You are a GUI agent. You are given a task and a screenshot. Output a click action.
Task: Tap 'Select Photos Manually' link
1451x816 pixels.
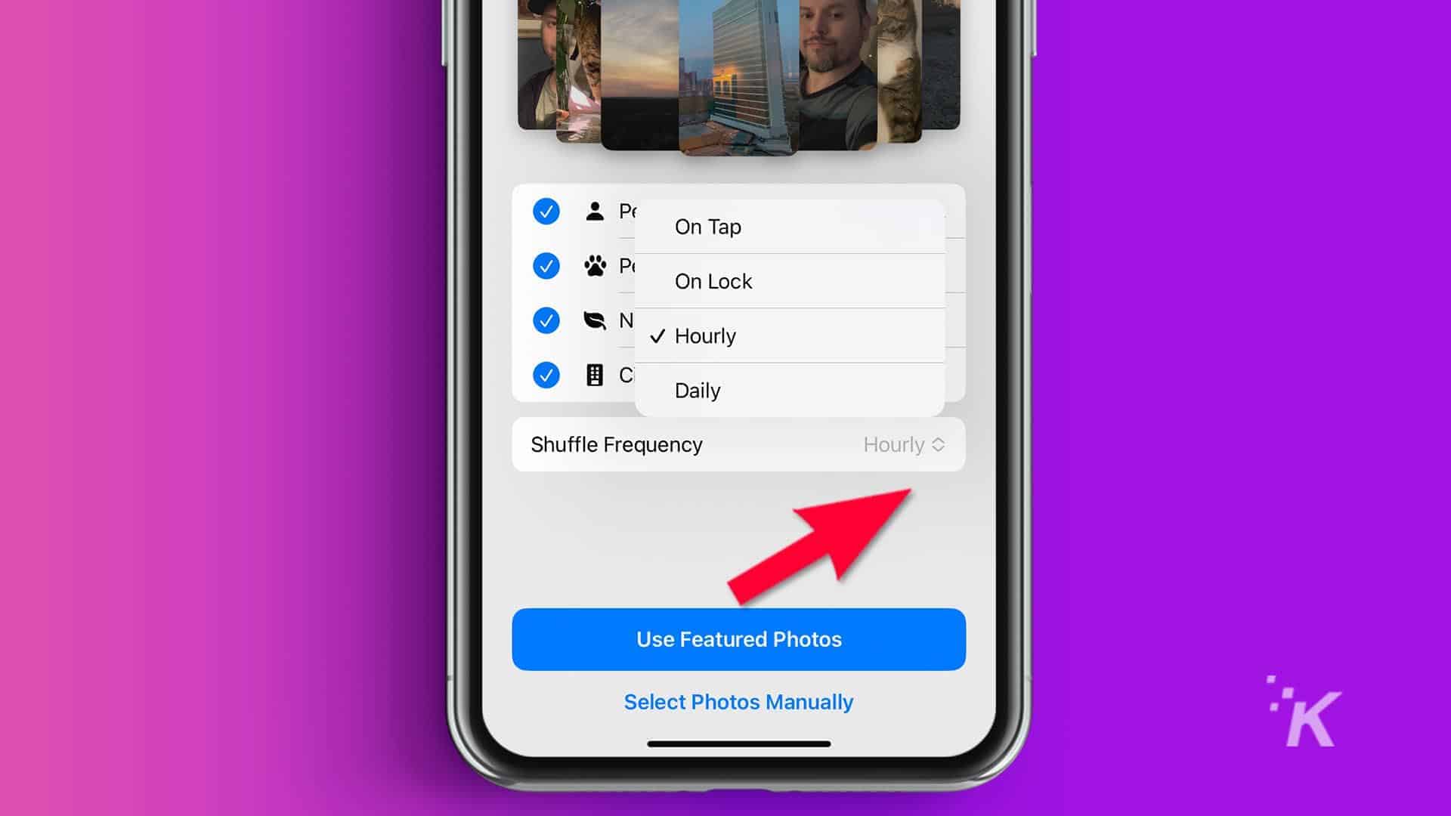[738, 703]
